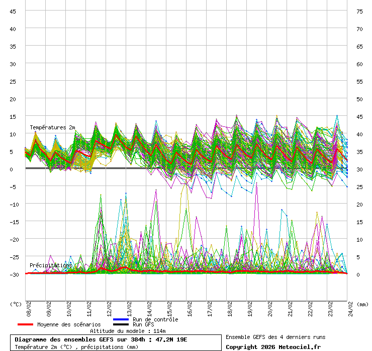Click the 08/02 date axis label
372x351 pixels.
click(x=29, y=307)
